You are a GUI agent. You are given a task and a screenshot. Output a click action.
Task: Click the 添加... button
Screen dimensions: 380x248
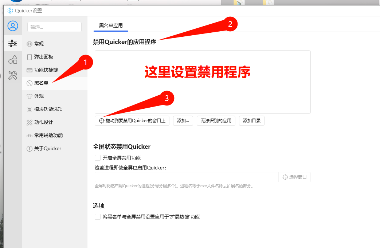pos(183,120)
